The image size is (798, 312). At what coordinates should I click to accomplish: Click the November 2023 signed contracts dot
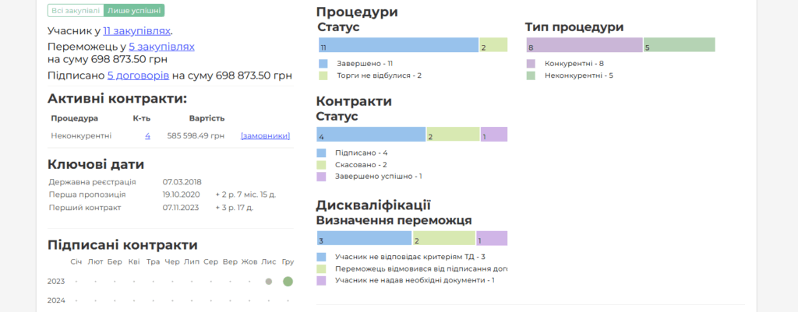tap(269, 281)
